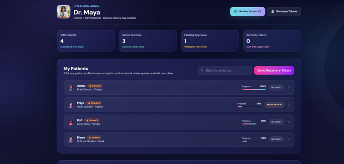This screenshot has width=344, height=164.
Task: Open Dr. Maya's profile avatar
Action: click(x=64, y=11)
